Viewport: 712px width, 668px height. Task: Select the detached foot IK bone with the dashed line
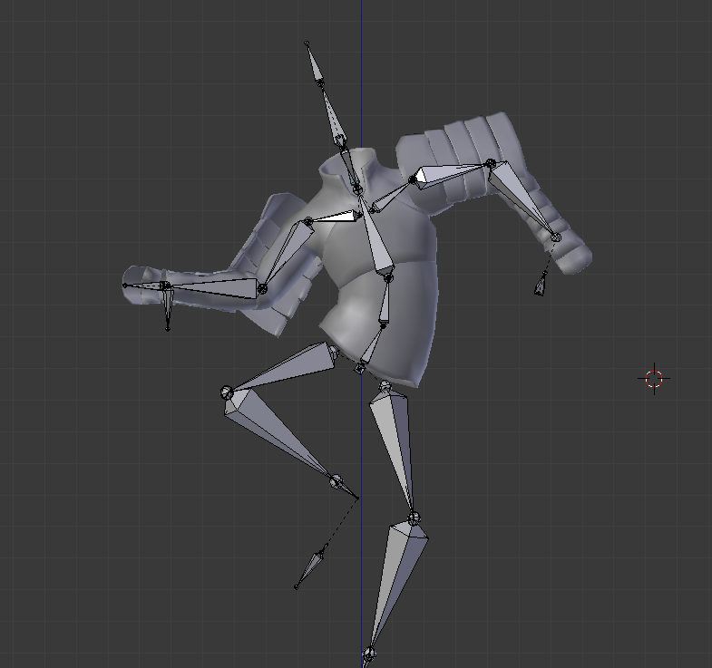point(309,567)
